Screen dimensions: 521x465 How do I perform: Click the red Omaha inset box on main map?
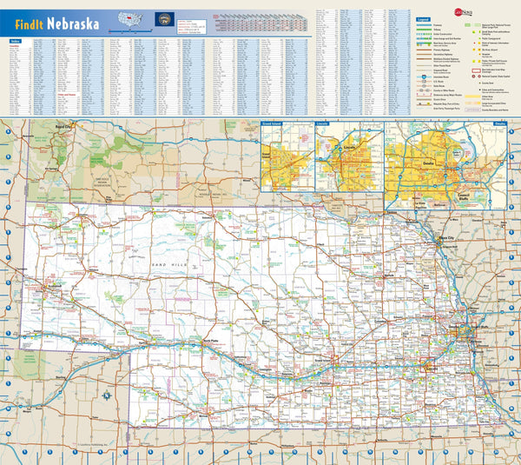pos(465,330)
